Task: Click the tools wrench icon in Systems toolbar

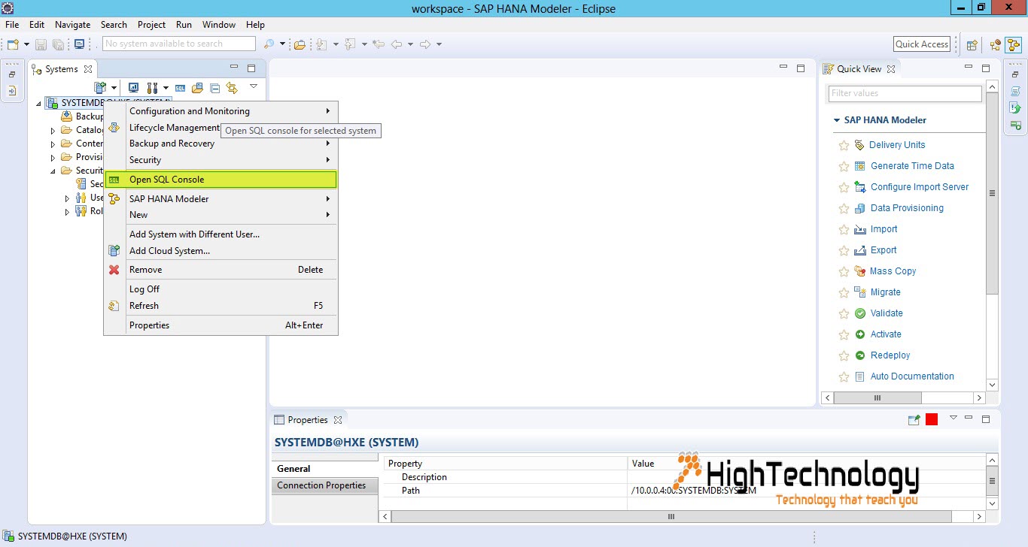Action: [153, 88]
